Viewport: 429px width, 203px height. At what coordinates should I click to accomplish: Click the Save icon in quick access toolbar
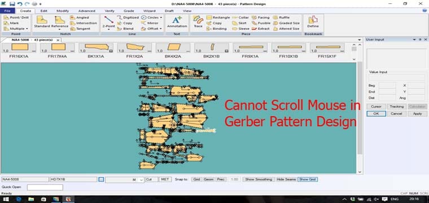click(x=12, y=4)
